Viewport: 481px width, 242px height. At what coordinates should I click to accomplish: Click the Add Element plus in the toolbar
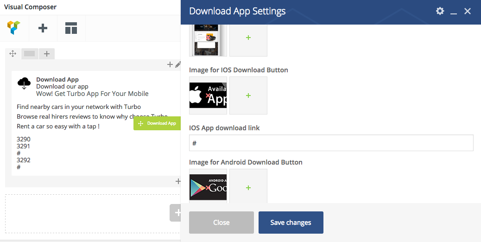(43, 28)
